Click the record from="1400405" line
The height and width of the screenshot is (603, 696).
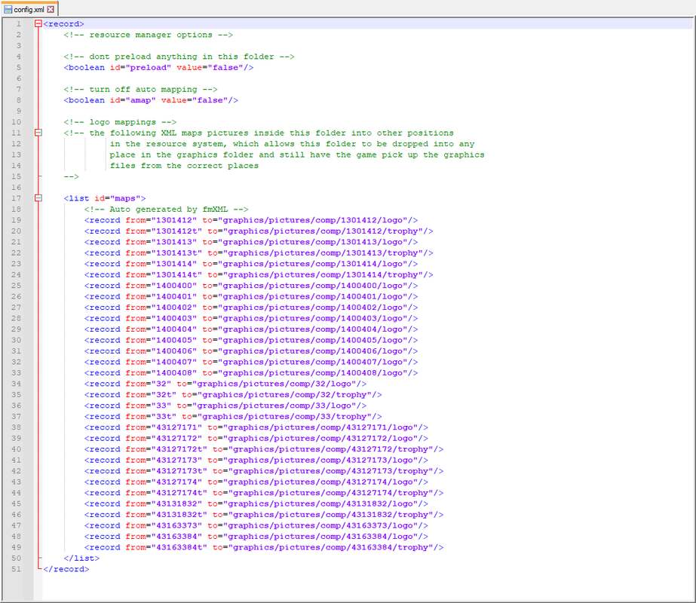(251, 340)
